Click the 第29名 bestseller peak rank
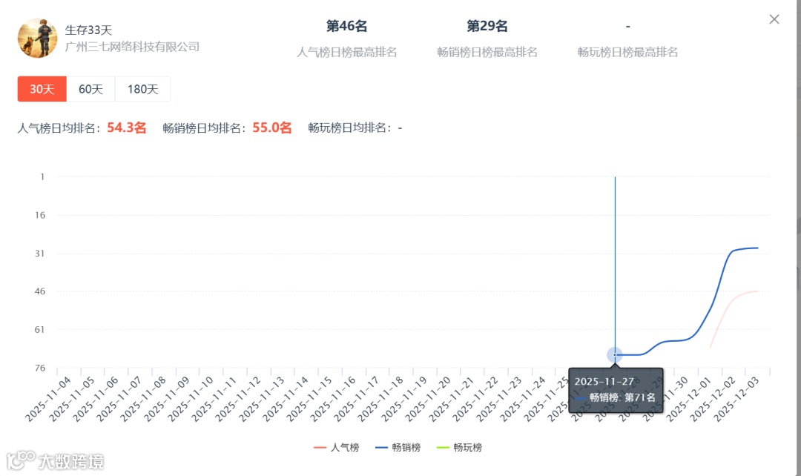This screenshot has height=476, width=801. [487, 26]
